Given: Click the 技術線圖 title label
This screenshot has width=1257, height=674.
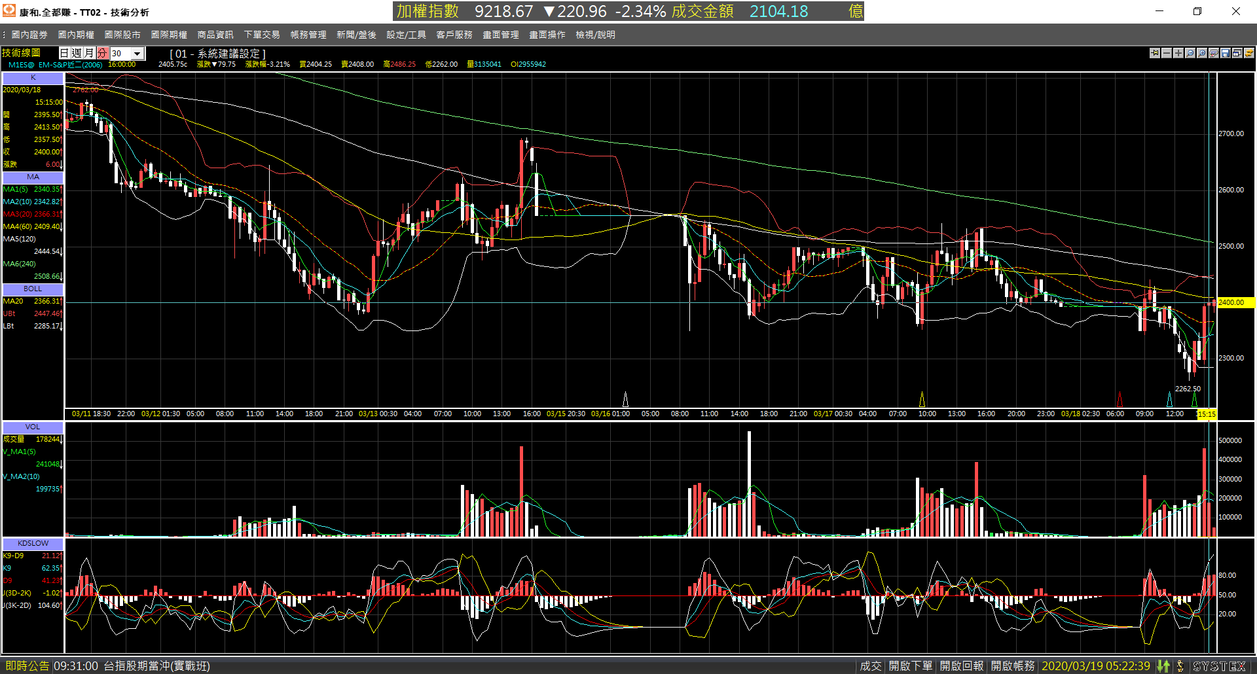Looking at the screenshot, I should 21,53.
